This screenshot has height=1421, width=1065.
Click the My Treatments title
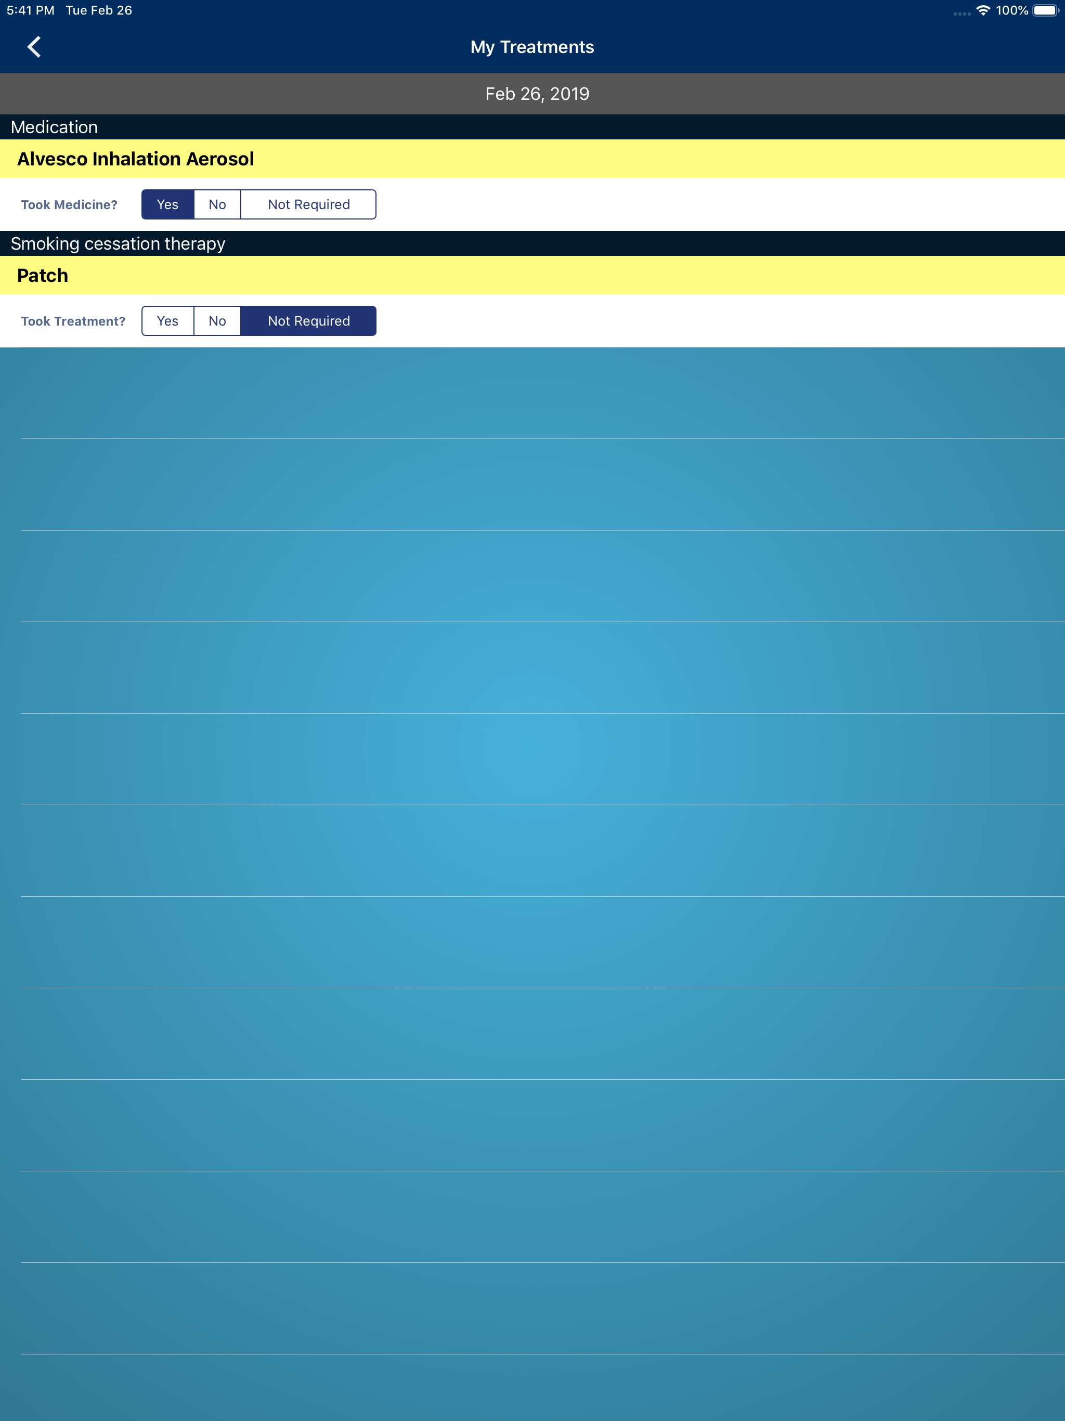click(532, 47)
